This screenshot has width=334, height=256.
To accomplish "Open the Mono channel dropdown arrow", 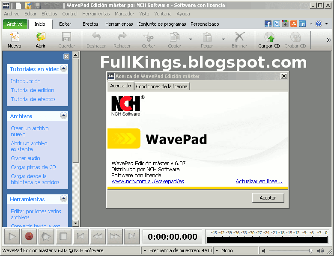I will click(x=217, y=251).
